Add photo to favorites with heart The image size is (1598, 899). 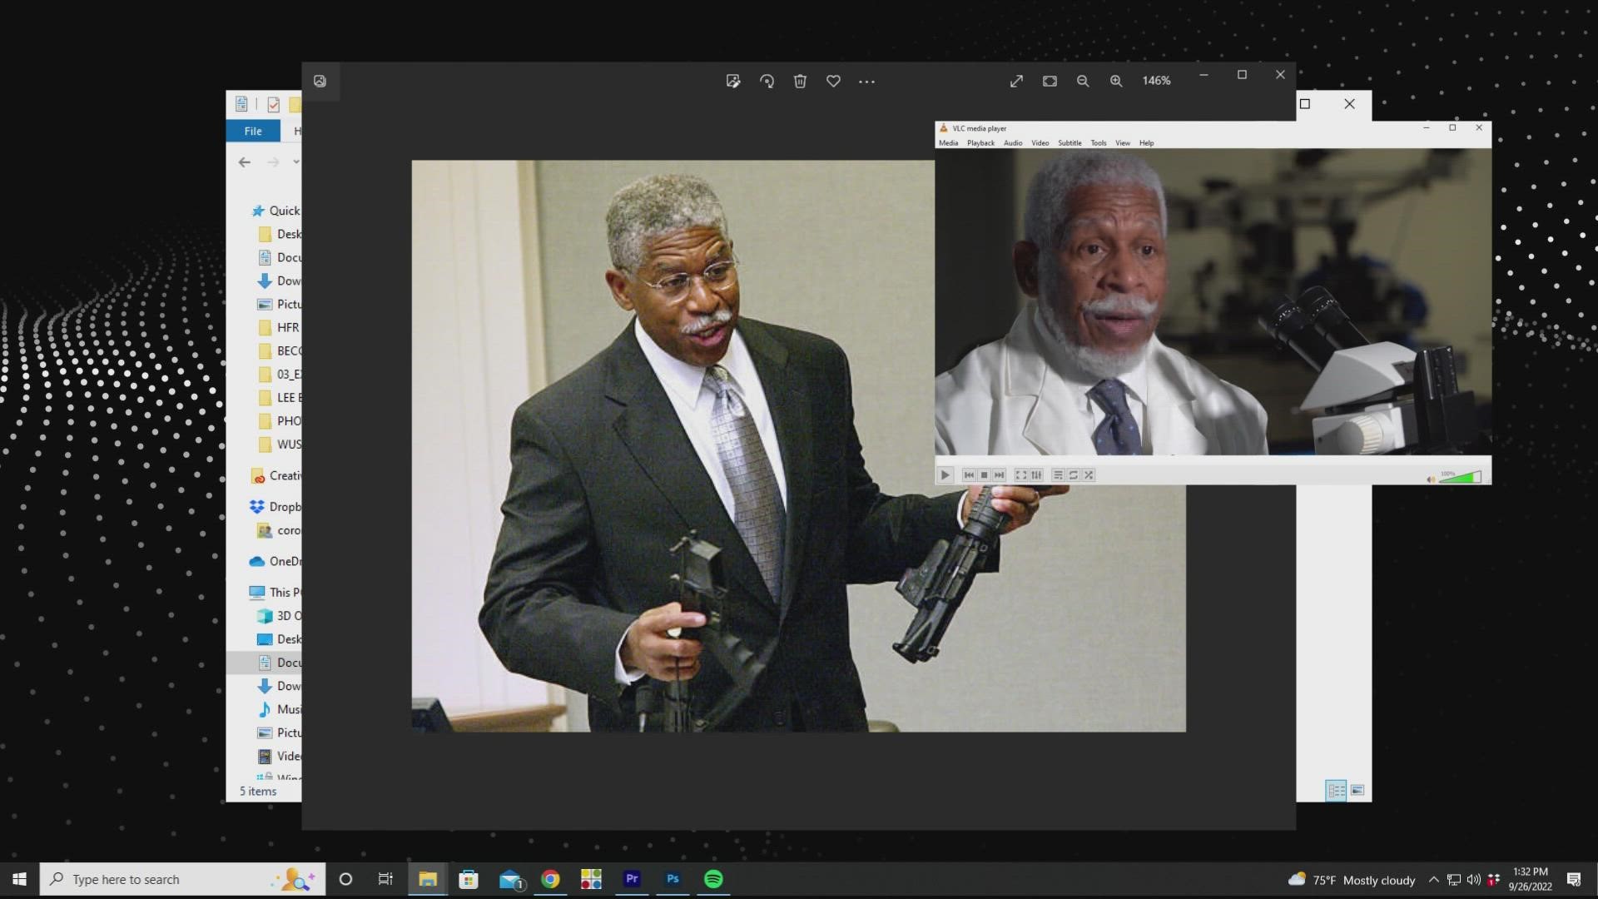click(x=833, y=81)
